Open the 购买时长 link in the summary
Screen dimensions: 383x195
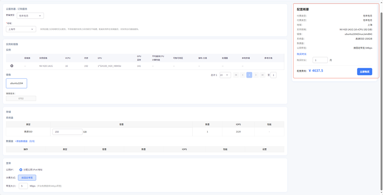click(302, 54)
